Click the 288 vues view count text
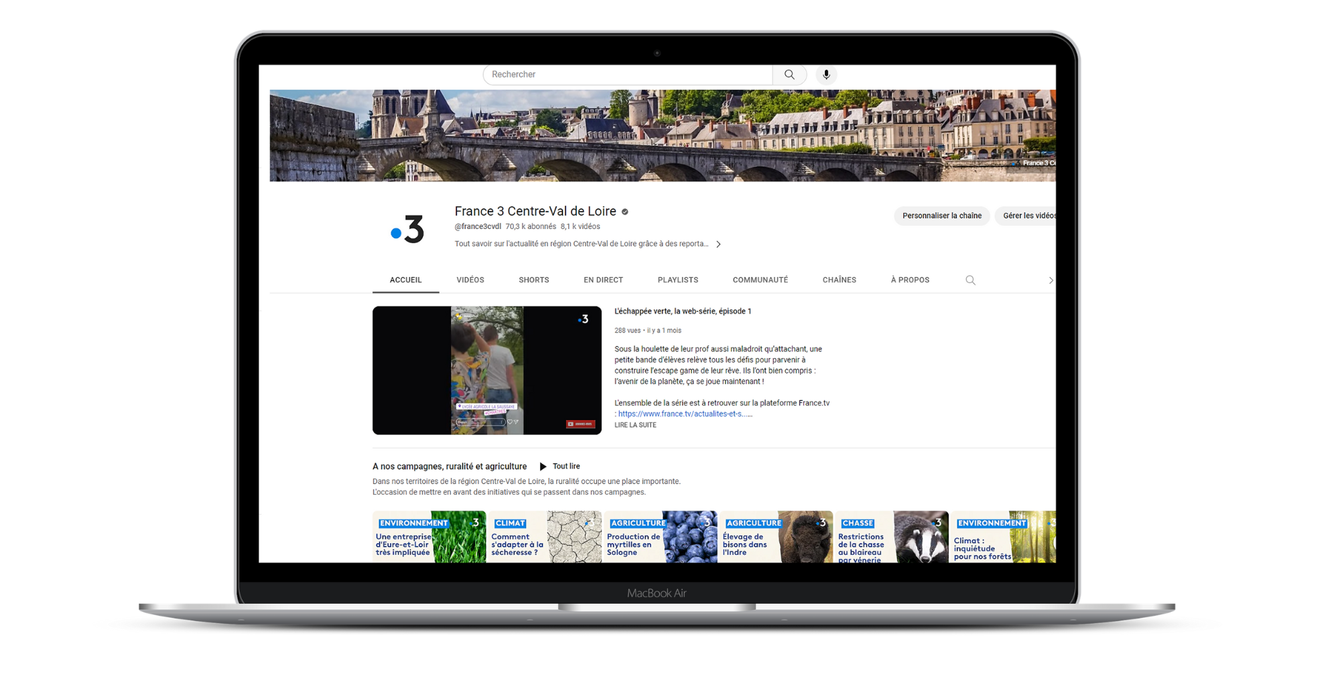 (627, 331)
